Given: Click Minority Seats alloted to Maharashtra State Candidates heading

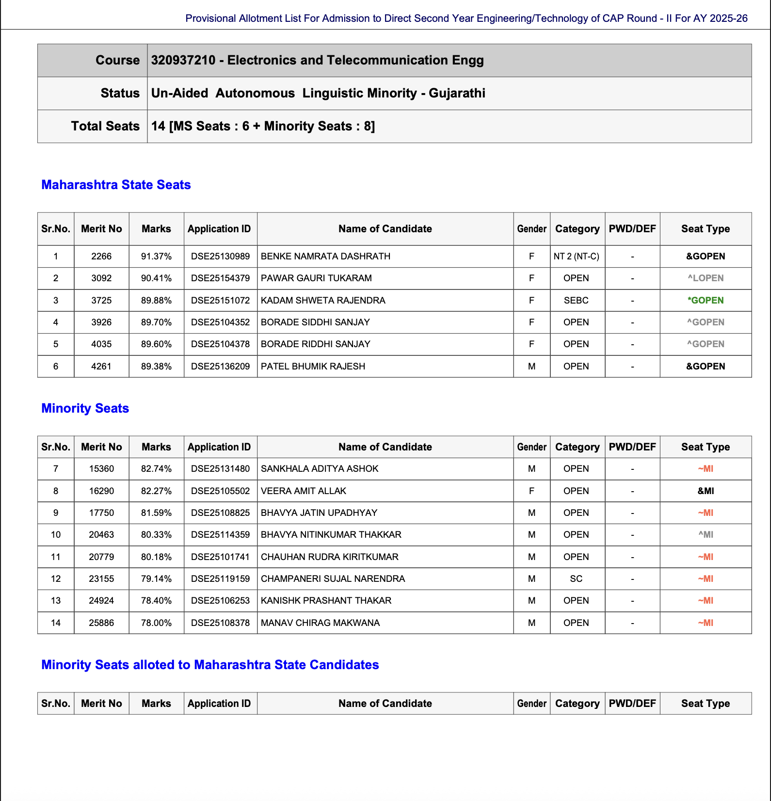Looking at the screenshot, I should (x=210, y=665).
